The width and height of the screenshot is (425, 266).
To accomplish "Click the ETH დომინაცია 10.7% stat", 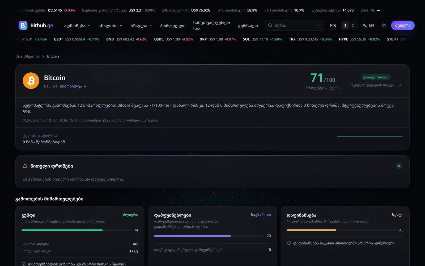I will (284, 10).
